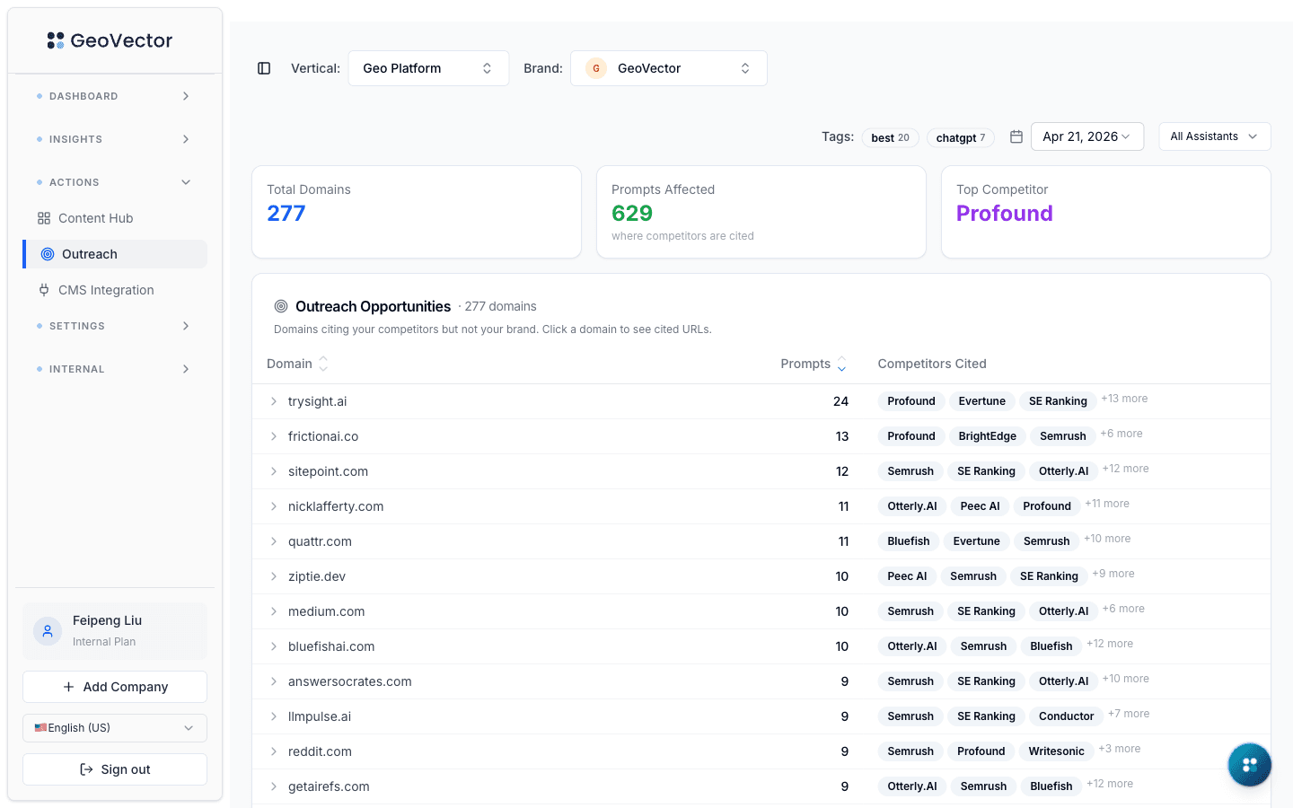This screenshot has height=808, width=1293.
Task: Click the sidebar collapse icon beside Vertical
Action: pyautogui.click(x=263, y=67)
